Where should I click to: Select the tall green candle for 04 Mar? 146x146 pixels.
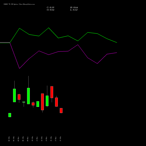pyautogui.click(x=14, y=95)
